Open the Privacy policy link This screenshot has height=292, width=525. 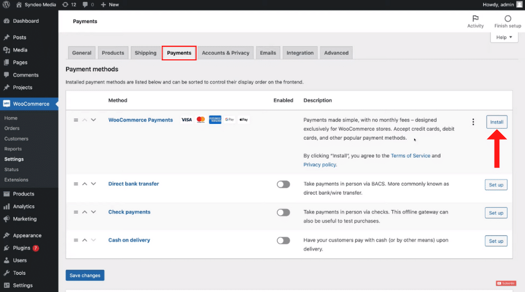319,165
